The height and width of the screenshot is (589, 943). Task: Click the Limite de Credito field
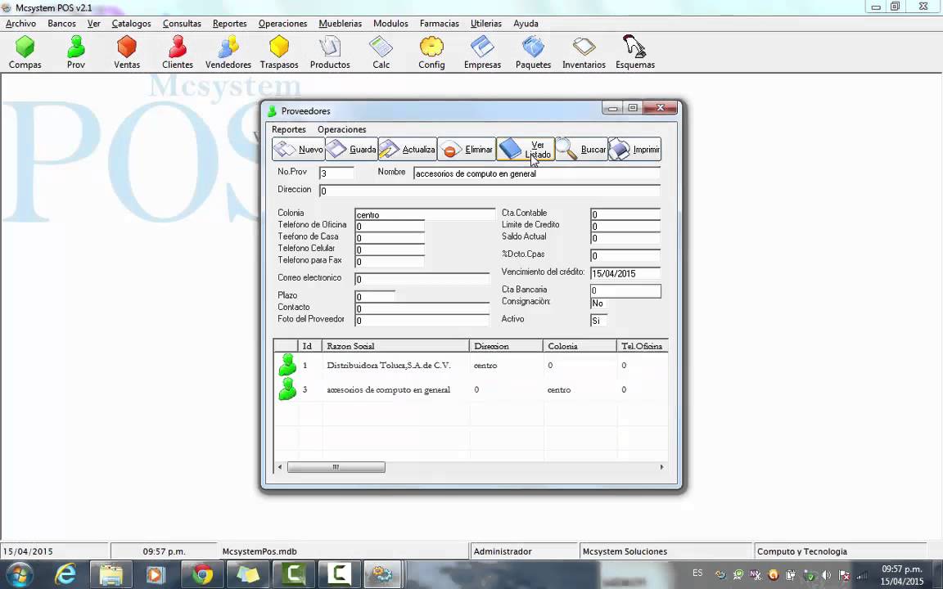coord(625,226)
